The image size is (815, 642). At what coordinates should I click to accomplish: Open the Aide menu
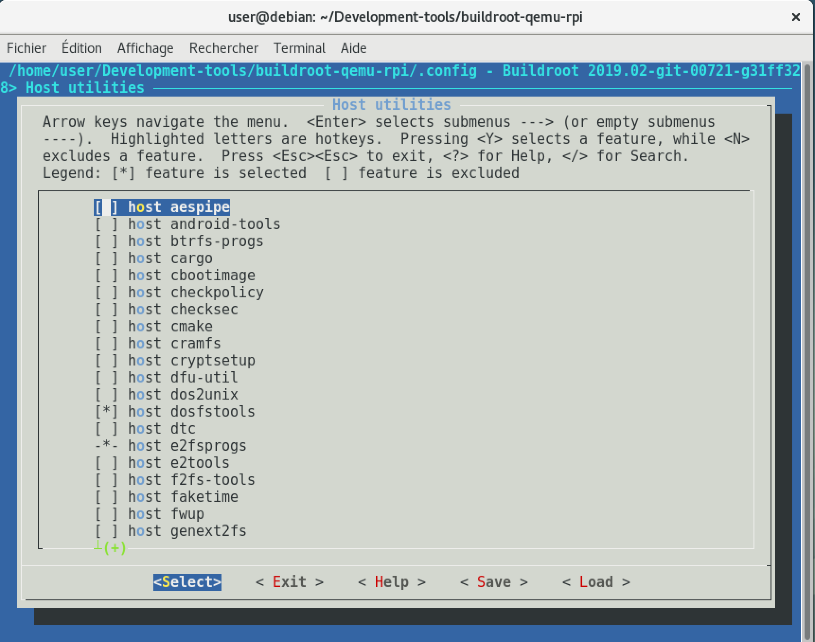click(354, 48)
